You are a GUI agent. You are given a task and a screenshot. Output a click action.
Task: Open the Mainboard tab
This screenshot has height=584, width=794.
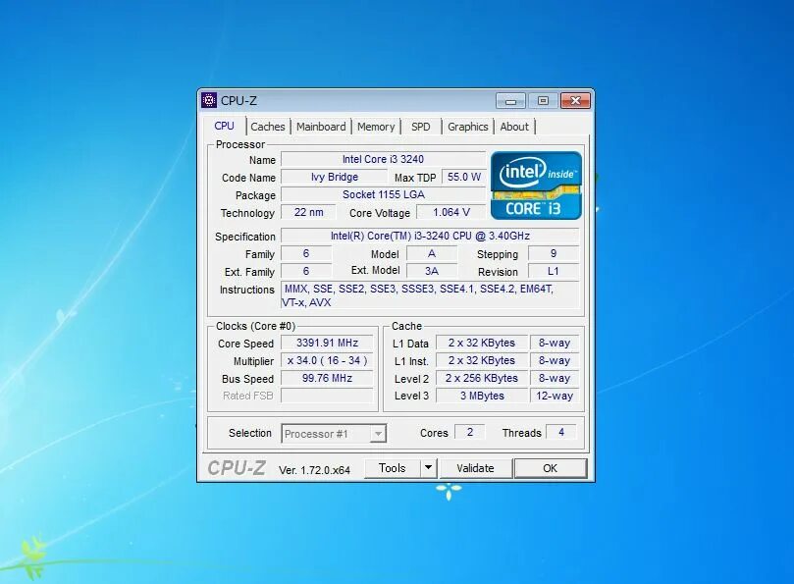coord(321,127)
